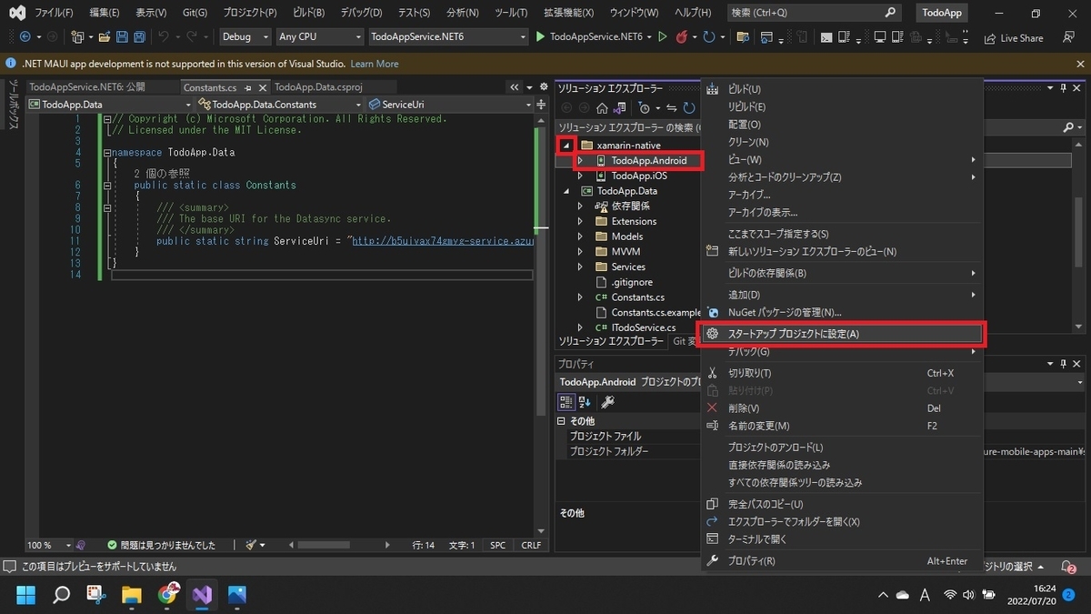Viewport: 1091px width, 614px height.
Task: Expand the Models folder node
Action: pyautogui.click(x=580, y=237)
